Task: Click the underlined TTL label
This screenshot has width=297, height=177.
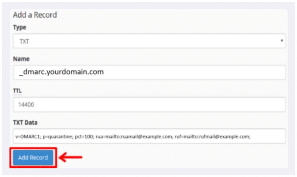Action: coord(17,91)
